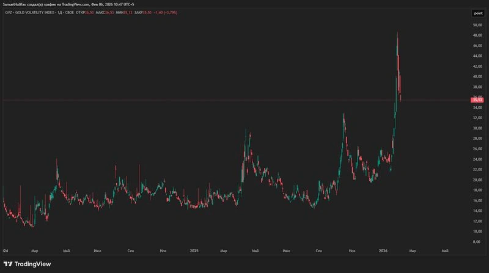
Task: Click the SamuelHalifax author caption text
Action: tap(68, 4)
